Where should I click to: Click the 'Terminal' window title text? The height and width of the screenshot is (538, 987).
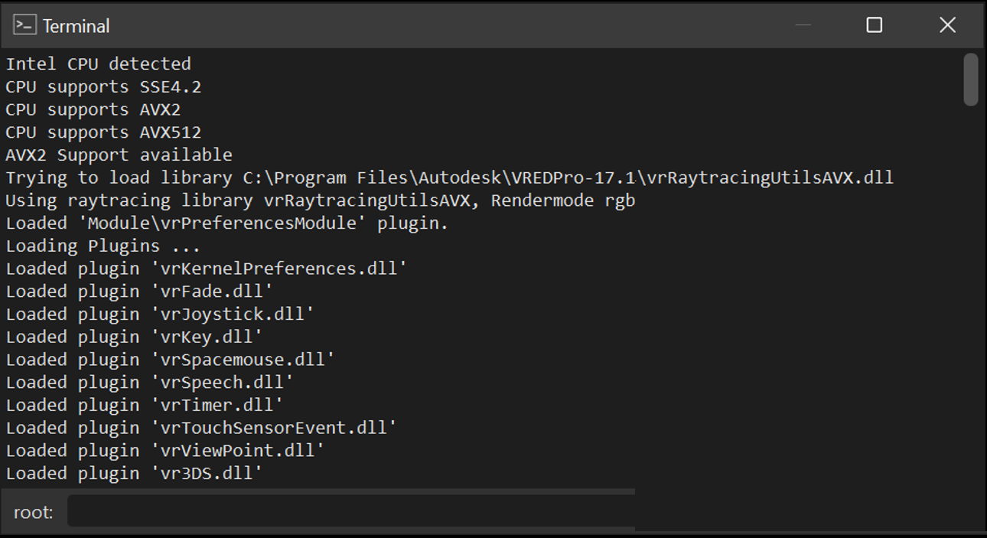(76, 26)
